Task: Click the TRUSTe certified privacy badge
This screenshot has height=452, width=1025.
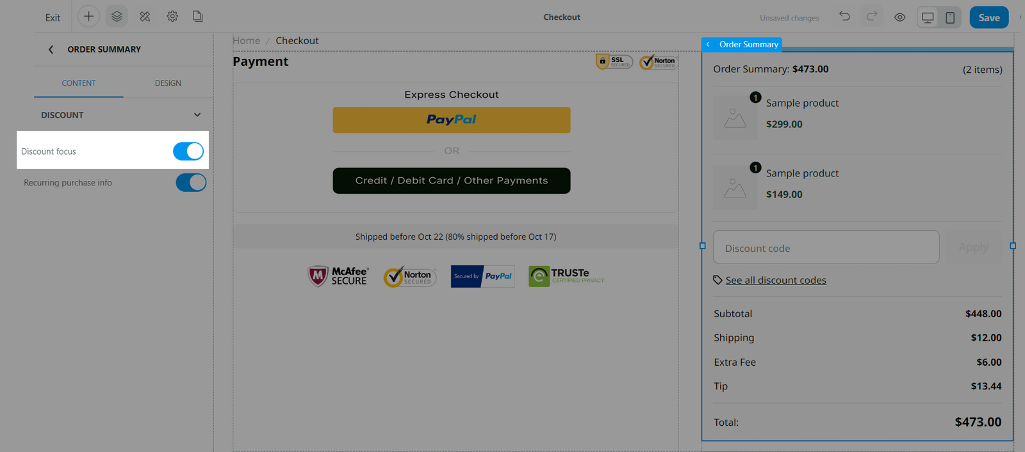Action: coord(566,276)
